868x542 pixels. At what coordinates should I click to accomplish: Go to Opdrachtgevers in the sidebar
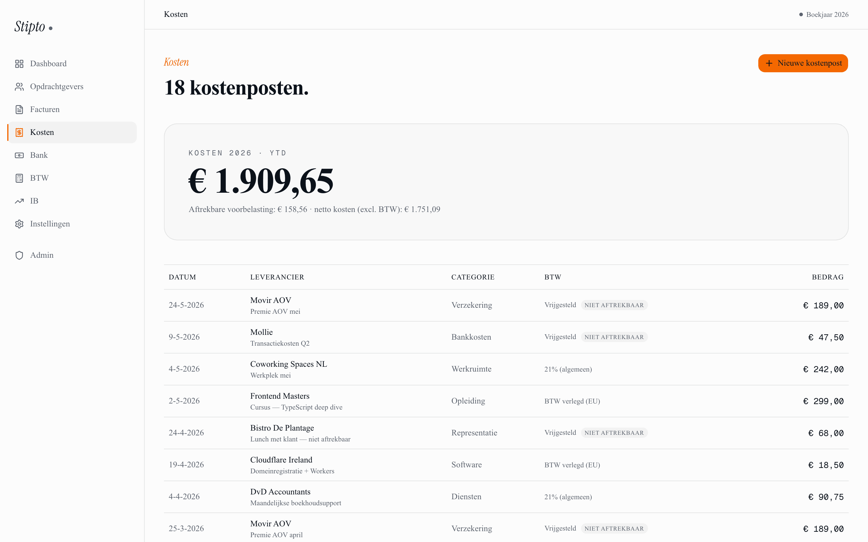[72, 87]
